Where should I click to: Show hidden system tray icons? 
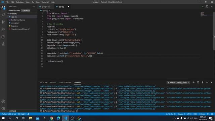click(175, 118)
